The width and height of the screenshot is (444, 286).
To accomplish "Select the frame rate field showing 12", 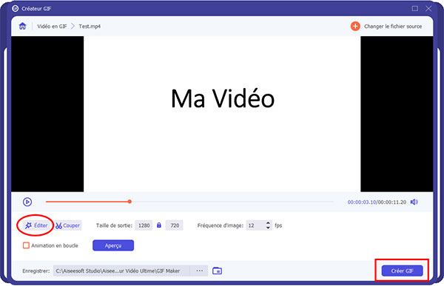I will [256, 225].
